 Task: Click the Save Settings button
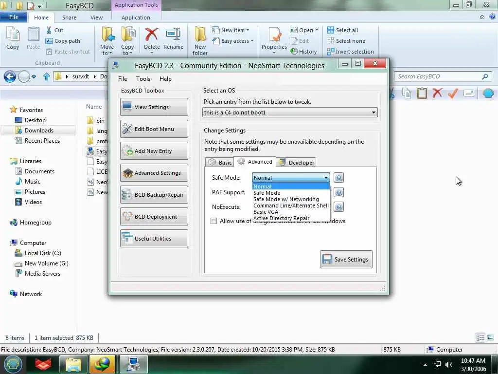point(346,260)
